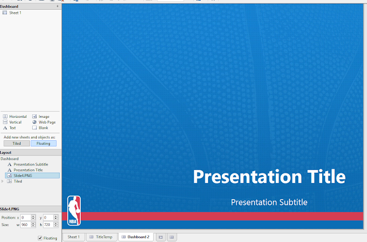Click the NBA logo on the slide
Image resolution: width=367 pixels, height=242 pixels.
click(x=74, y=211)
